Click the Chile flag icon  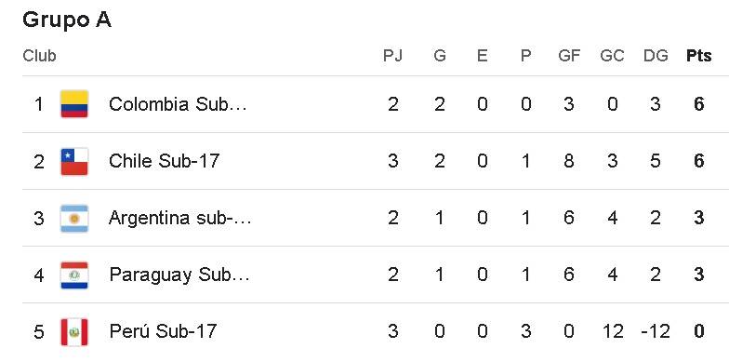[x=74, y=162]
